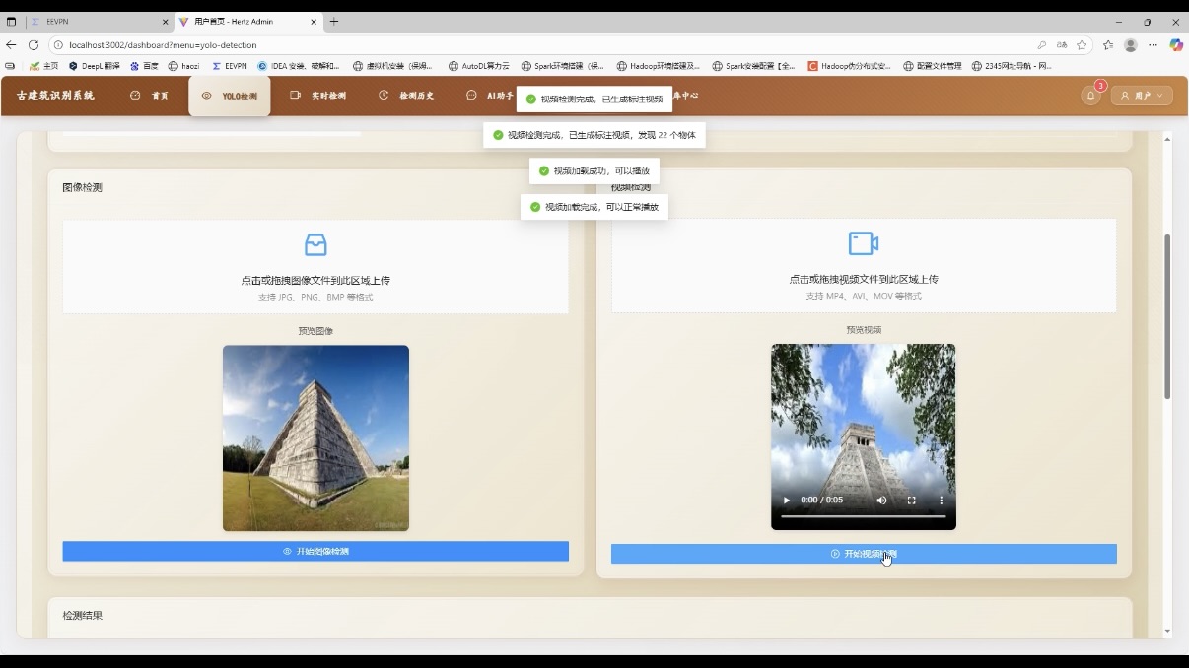
Task: Add this page to favorites with the star icon
Action: (1082, 45)
